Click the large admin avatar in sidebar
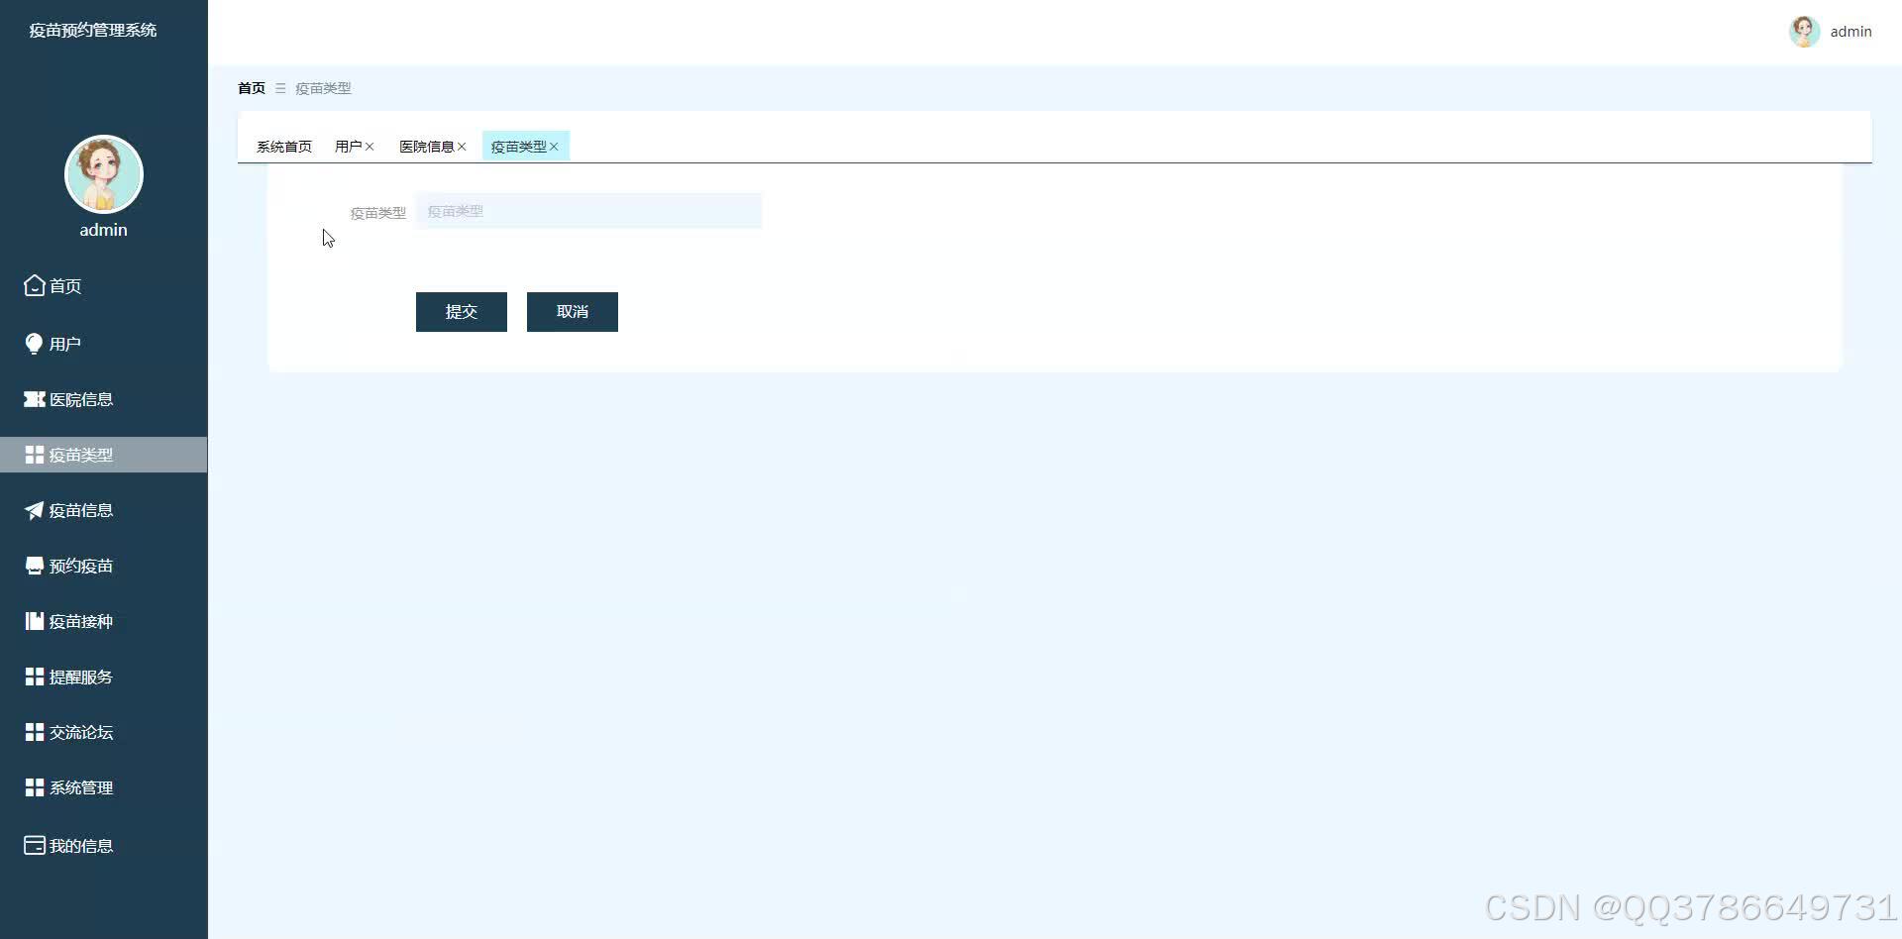The width and height of the screenshot is (1902, 939). coord(104,174)
